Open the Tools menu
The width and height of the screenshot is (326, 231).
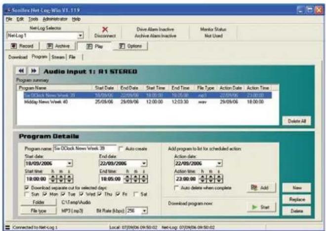coord(33,19)
